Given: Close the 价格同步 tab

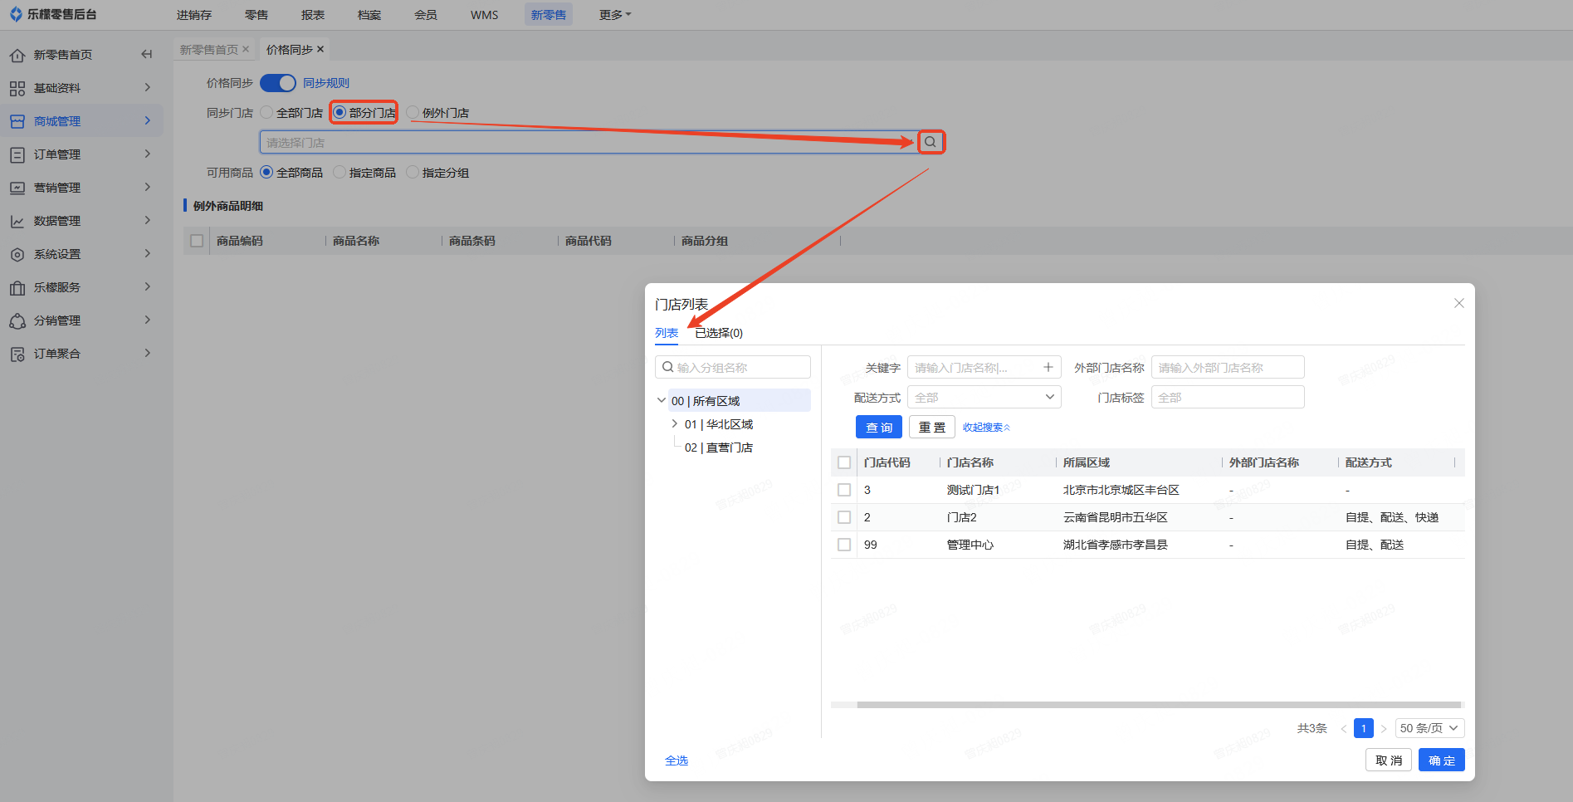Looking at the screenshot, I should click(320, 50).
